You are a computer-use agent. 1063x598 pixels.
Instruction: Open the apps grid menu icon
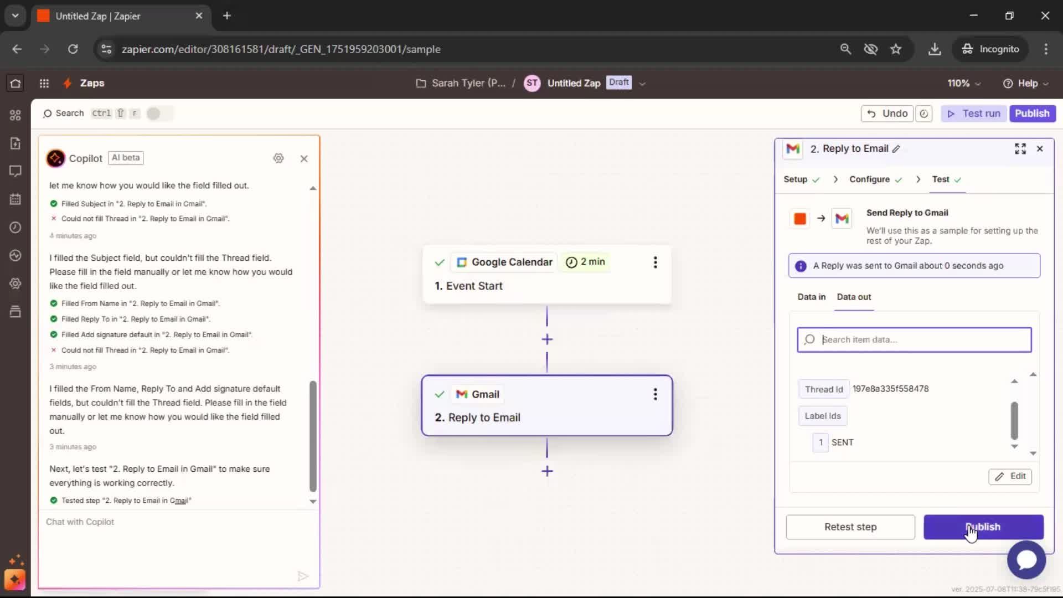pos(44,83)
